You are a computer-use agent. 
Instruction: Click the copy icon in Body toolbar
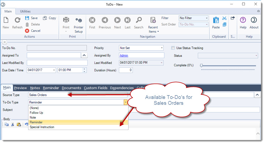(x=7, y=124)
